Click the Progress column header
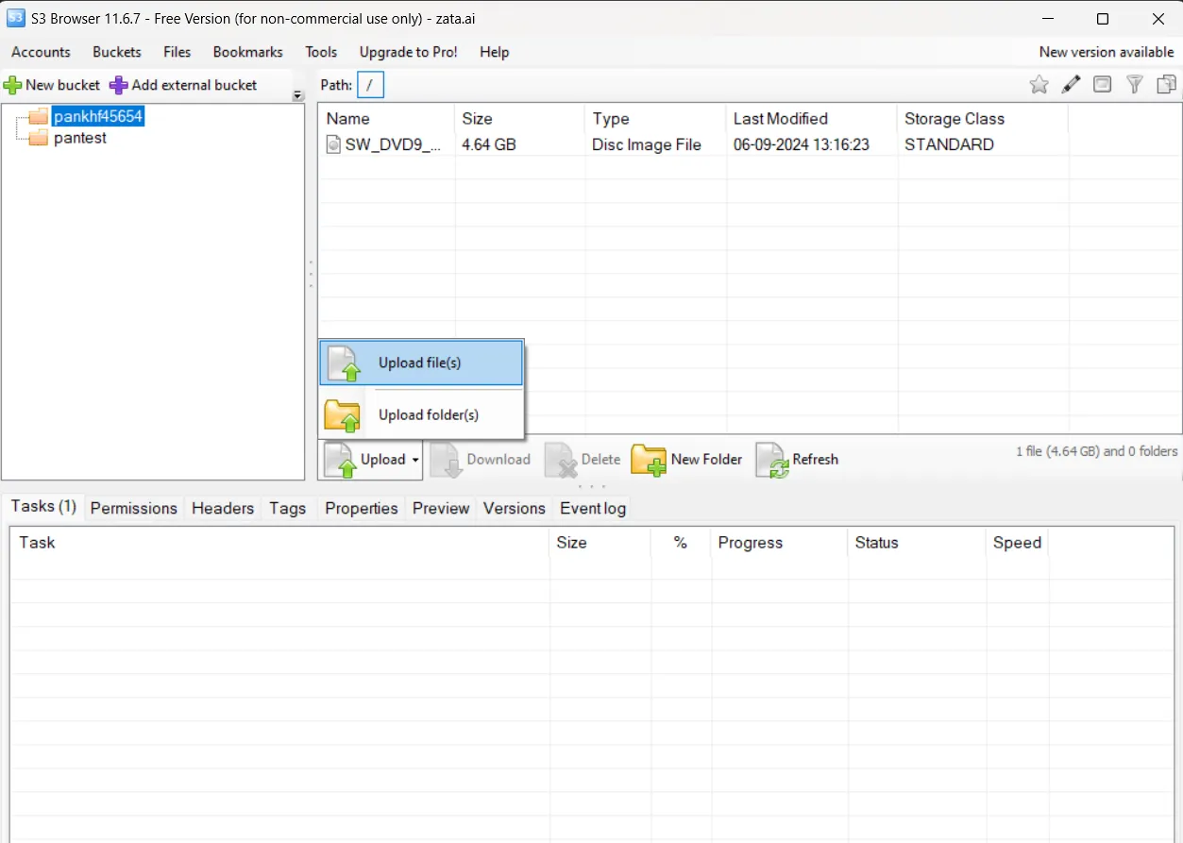The width and height of the screenshot is (1183, 843). (x=780, y=543)
